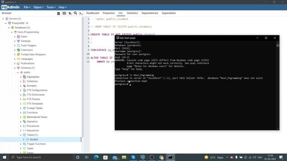Expand the Functions node
Screen dimensions: 287x161
point(21,113)
